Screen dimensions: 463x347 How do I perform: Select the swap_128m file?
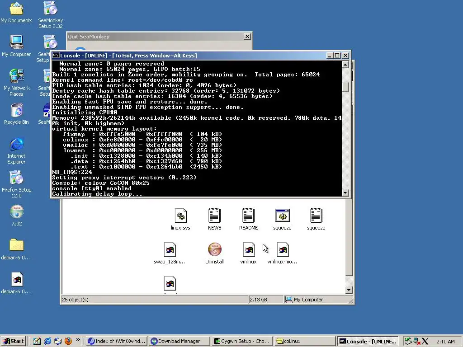(170, 253)
